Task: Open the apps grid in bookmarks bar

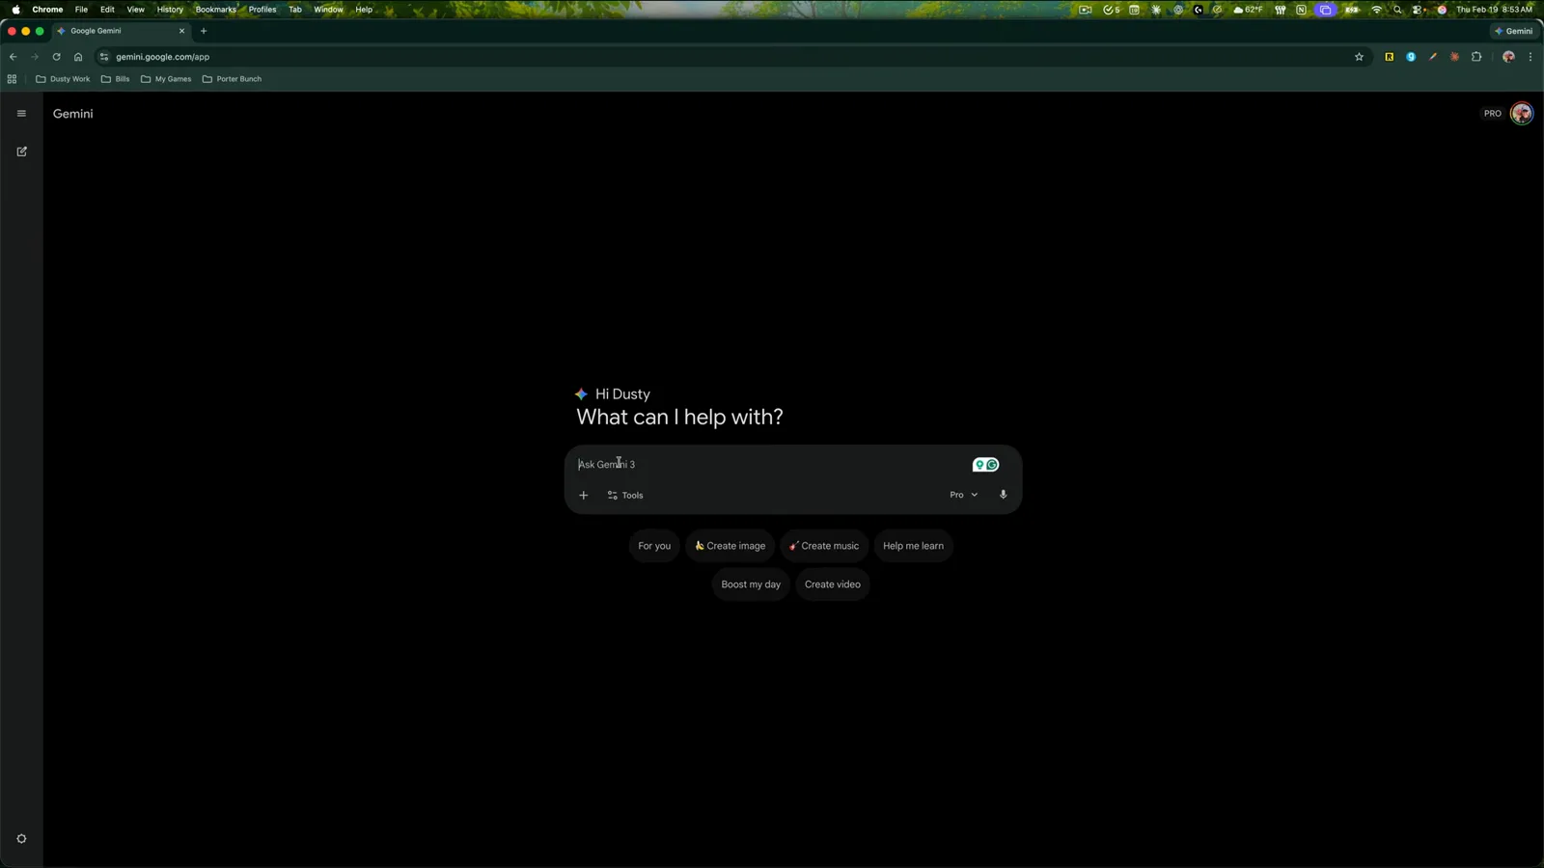Action: click(12, 79)
